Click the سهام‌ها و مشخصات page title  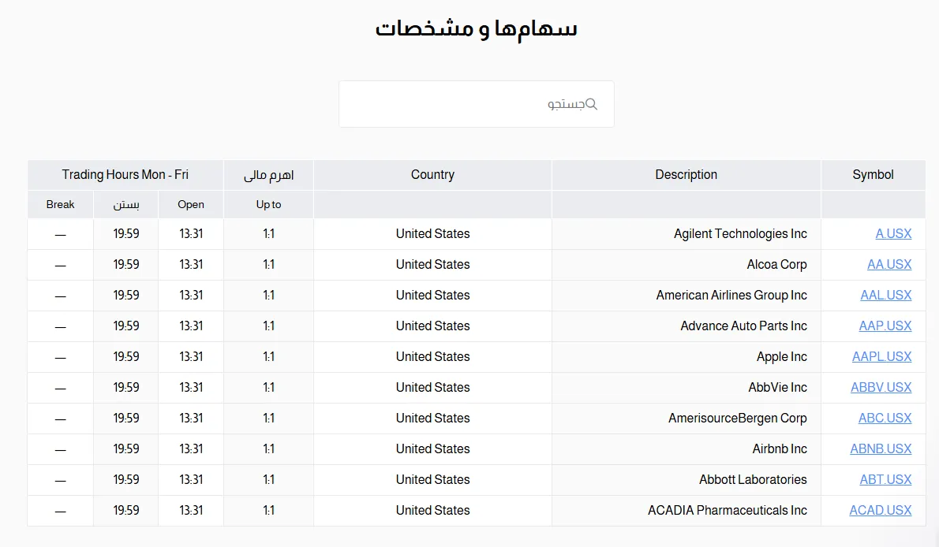(475, 28)
